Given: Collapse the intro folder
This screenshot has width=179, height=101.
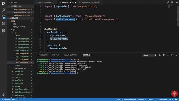Looking at the screenshot, I should click(20, 21).
